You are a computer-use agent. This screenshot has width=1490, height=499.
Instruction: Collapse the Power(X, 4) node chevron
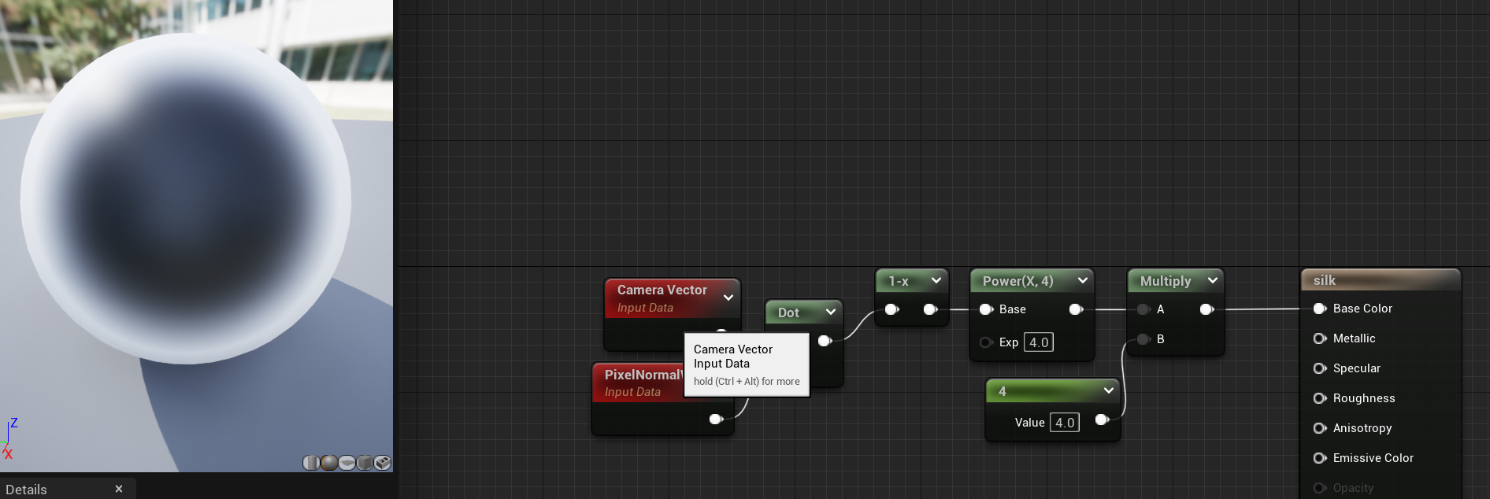[x=1083, y=280]
